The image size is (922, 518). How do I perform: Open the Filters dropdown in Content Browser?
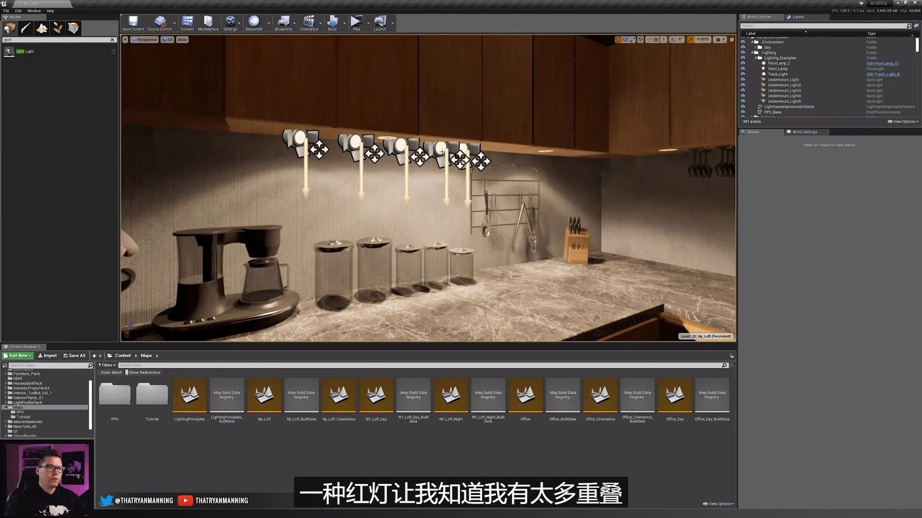pyautogui.click(x=107, y=365)
